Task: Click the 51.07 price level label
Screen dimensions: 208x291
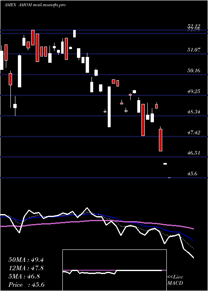Action: pos(193,50)
